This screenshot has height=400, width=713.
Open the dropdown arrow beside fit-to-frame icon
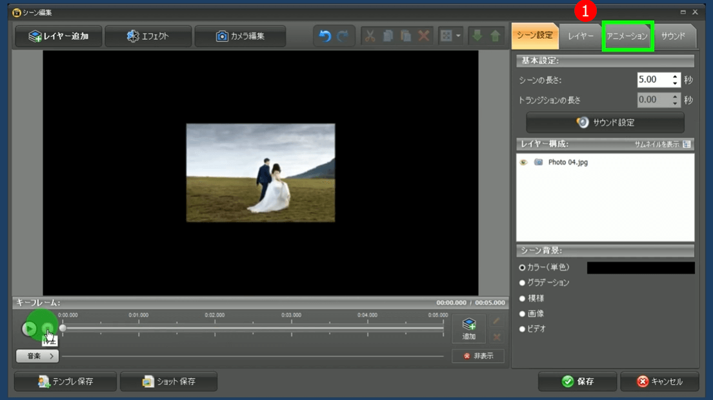458,36
